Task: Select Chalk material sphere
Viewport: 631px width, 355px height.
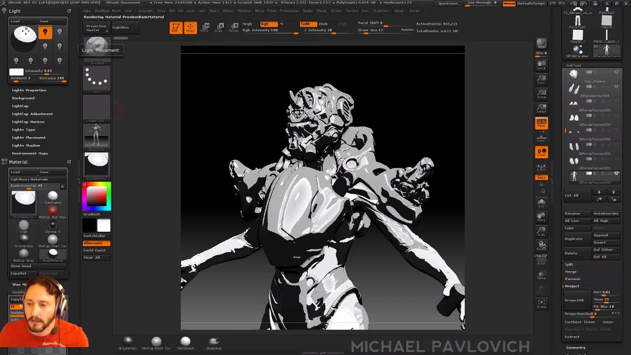Action: pyautogui.click(x=24, y=226)
